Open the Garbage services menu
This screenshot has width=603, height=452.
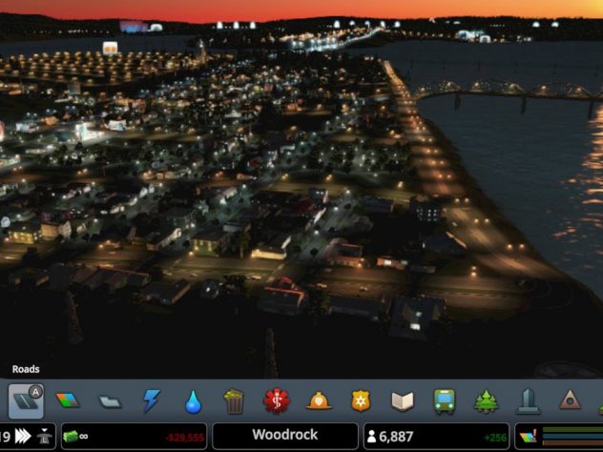(x=234, y=401)
